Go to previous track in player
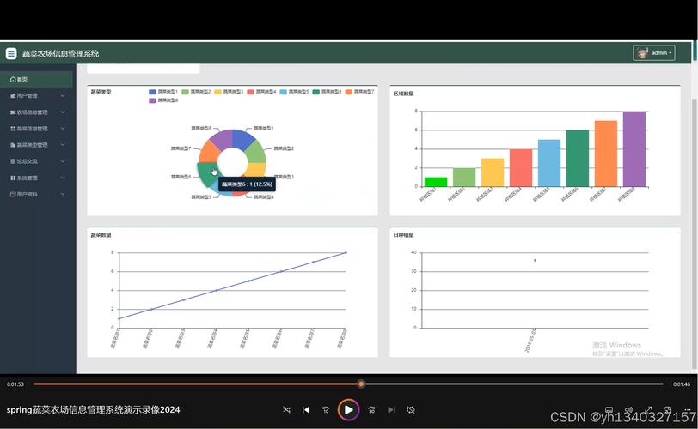This screenshot has width=698, height=429. tap(306, 410)
